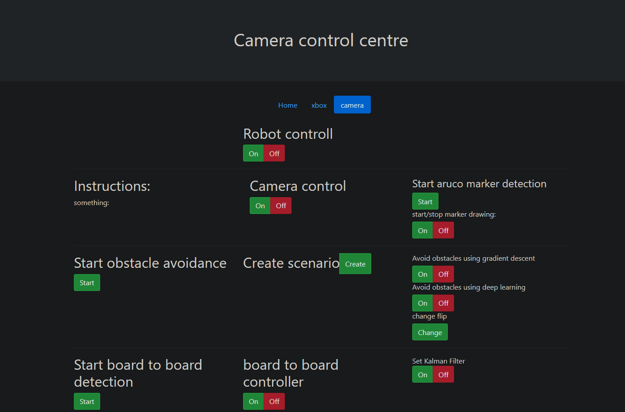Image resolution: width=625 pixels, height=412 pixels.
Task: Click the 'Robot controll' heading
Action: (288, 134)
